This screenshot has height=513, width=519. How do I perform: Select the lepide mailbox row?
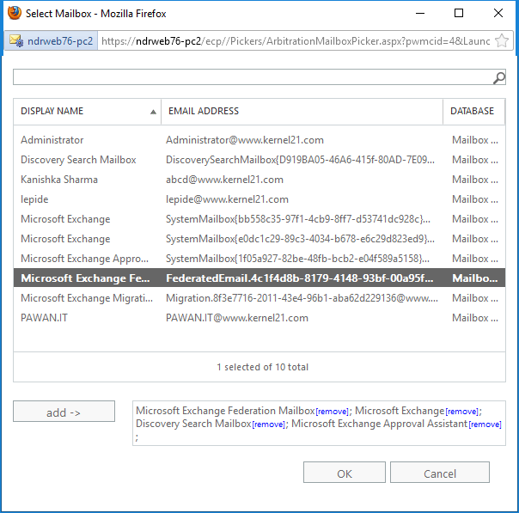(259, 199)
